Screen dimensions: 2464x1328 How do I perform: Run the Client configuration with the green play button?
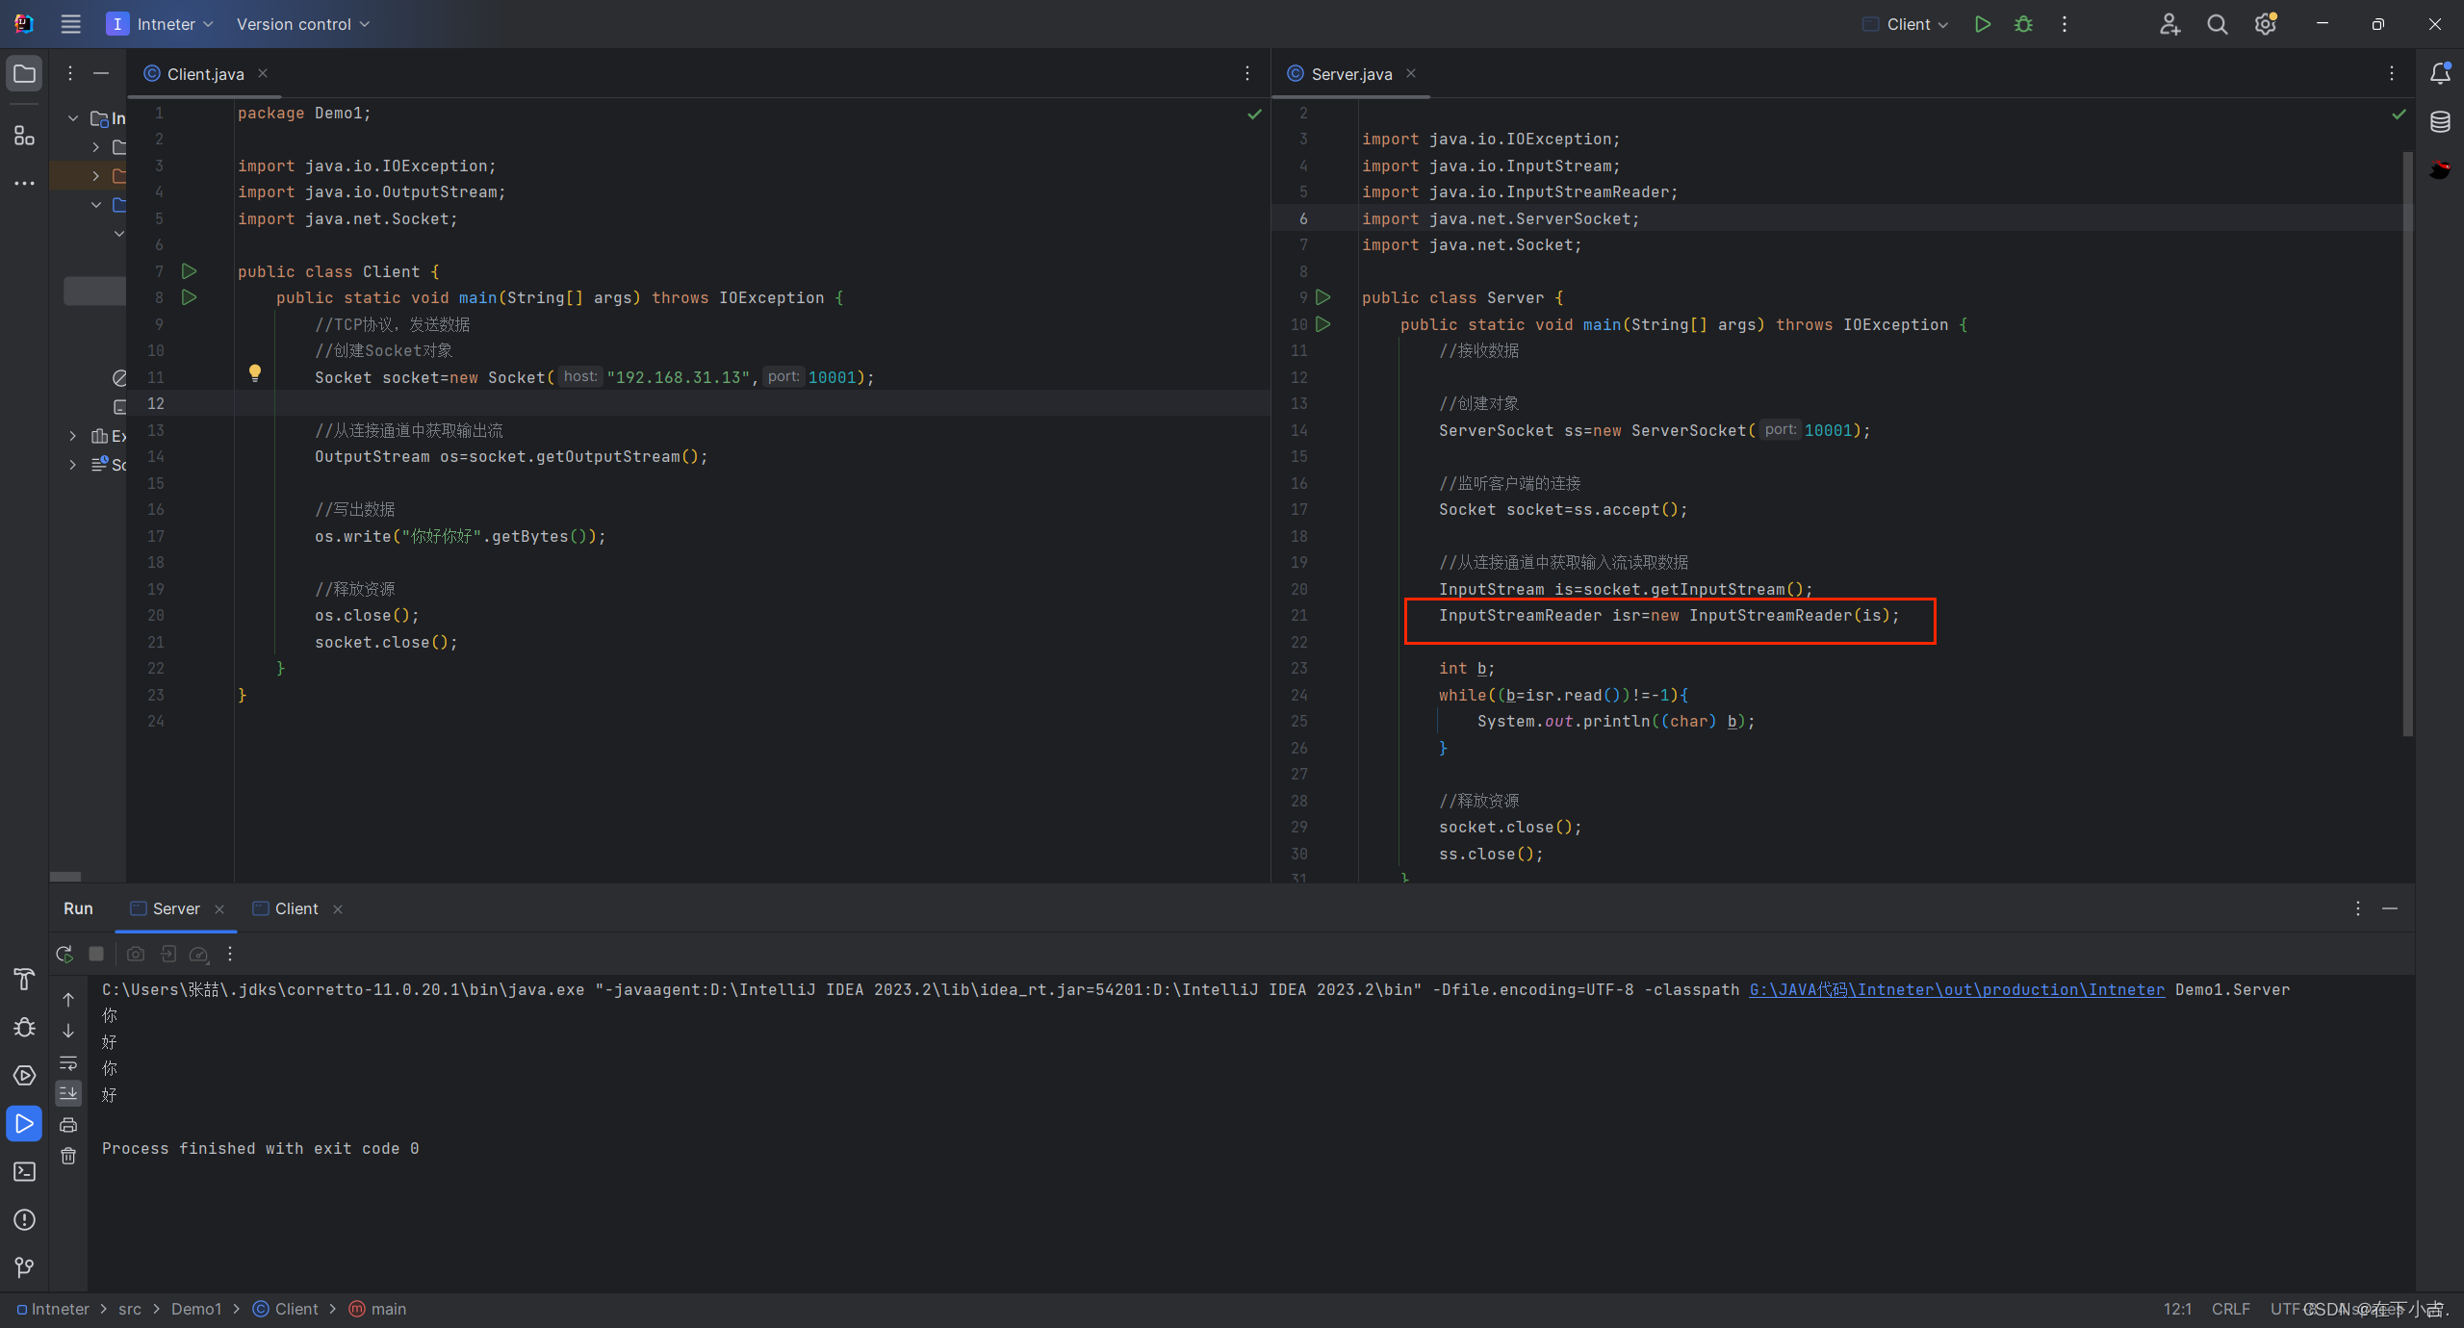coord(1982,24)
